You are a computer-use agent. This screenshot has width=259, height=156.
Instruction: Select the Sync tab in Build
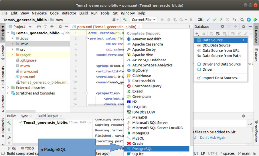24,116
